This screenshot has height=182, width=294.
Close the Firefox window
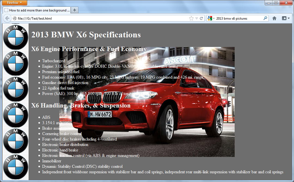286,3
